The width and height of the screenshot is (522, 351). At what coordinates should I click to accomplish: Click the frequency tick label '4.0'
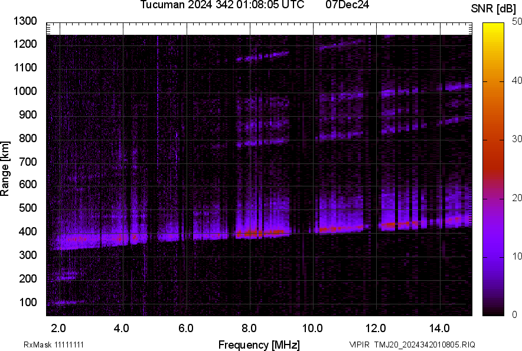coord(122,329)
